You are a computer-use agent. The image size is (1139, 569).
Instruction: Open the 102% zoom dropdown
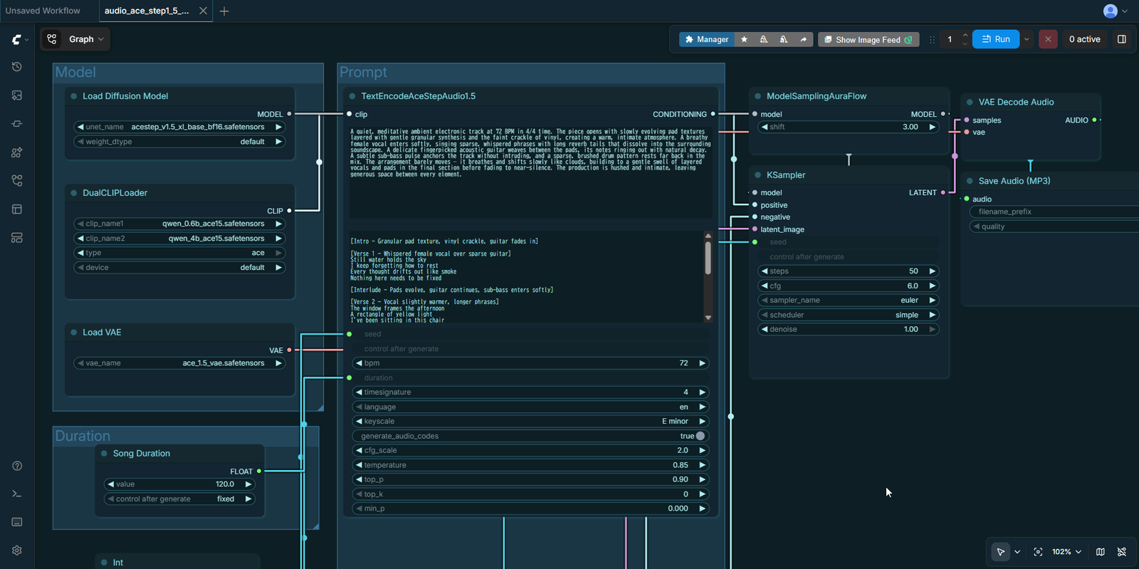click(x=1066, y=552)
